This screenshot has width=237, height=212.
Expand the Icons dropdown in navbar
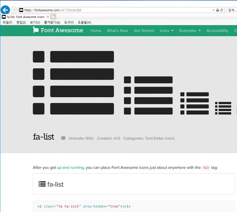coord(166,31)
